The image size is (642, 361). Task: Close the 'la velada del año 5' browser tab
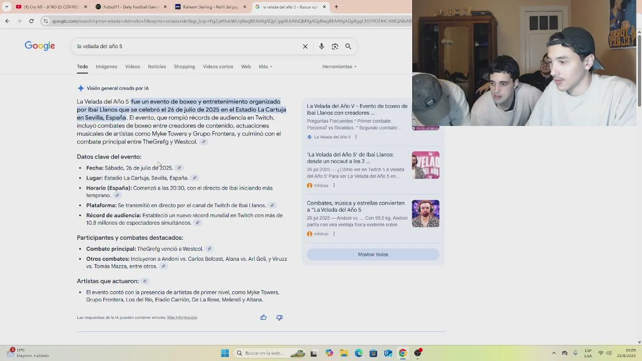pos(324,7)
